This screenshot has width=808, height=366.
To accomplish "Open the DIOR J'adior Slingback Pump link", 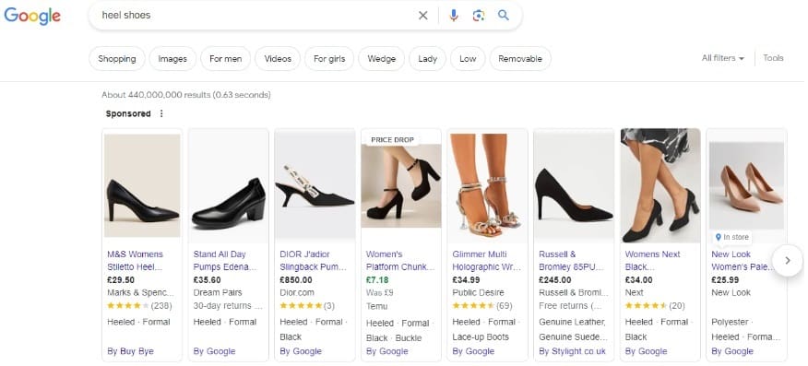I will 313,261.
